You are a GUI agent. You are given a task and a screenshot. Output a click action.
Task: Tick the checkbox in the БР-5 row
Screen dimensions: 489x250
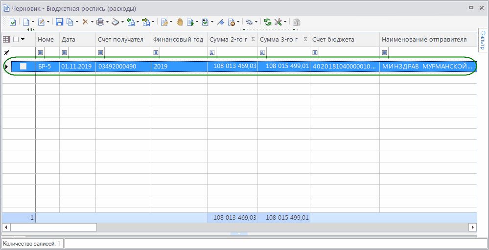click(x=23, y=67)
